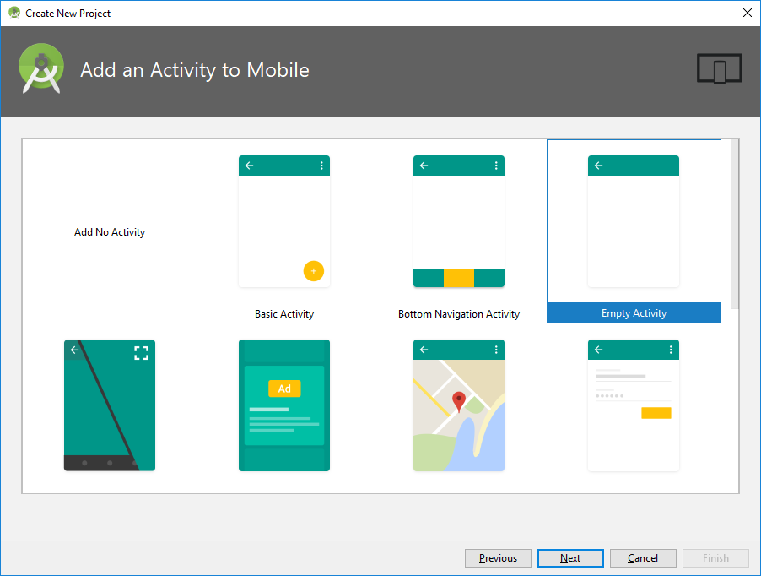Click the Android Studio logo icon

[x=40, y=68]
